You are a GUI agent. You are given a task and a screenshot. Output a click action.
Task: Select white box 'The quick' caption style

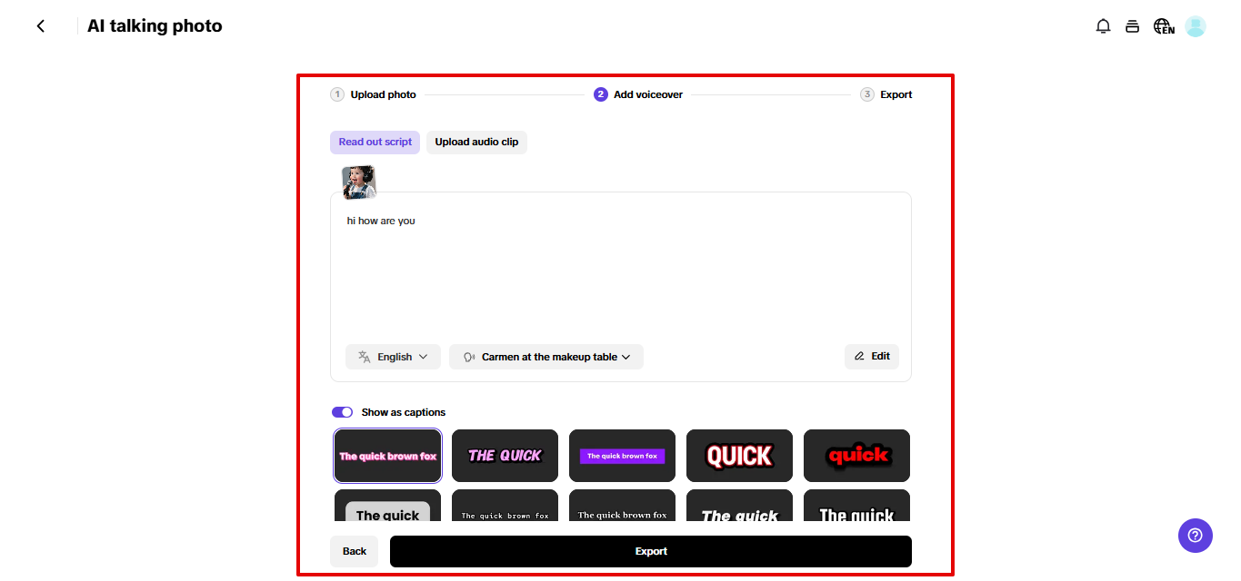coord(388,506)
